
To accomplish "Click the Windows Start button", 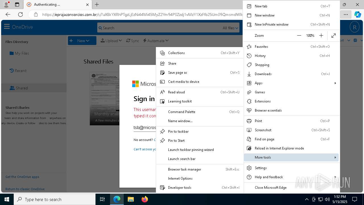I will tap(7, 199).
